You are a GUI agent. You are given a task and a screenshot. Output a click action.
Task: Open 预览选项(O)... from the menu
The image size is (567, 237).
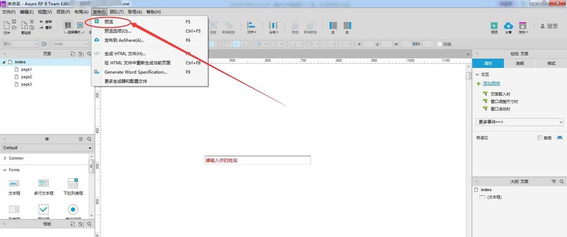(150, 31)
